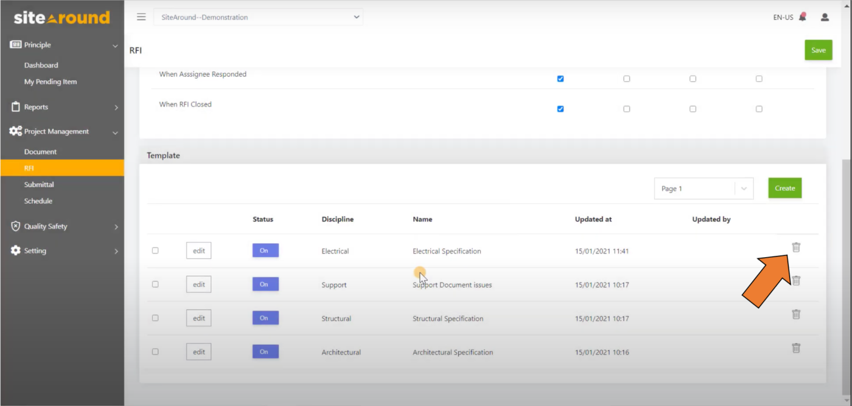Click the SiteAround logo
This screenshot has height=406, width=852.
click(61, 16)
